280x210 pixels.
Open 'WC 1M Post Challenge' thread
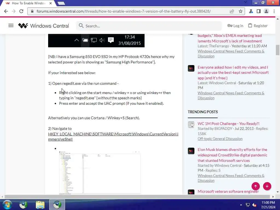click(228, 124)
